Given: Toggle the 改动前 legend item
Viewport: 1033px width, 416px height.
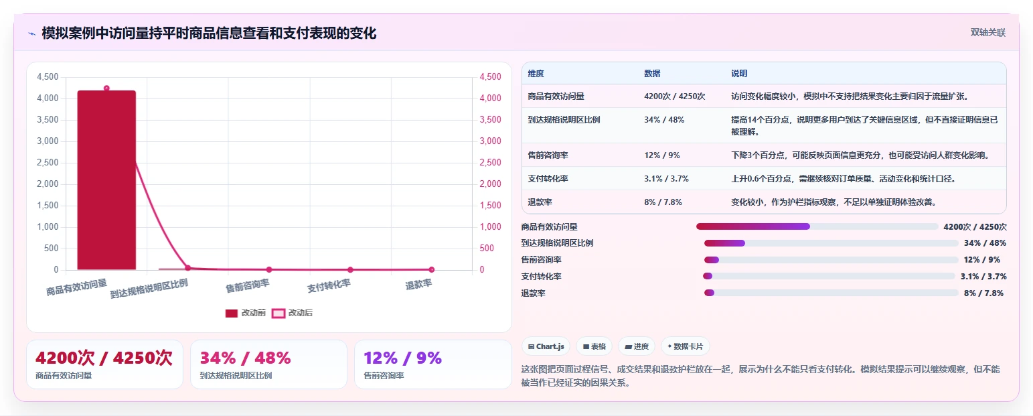Looking at the screenshot, I should point(246,313).
